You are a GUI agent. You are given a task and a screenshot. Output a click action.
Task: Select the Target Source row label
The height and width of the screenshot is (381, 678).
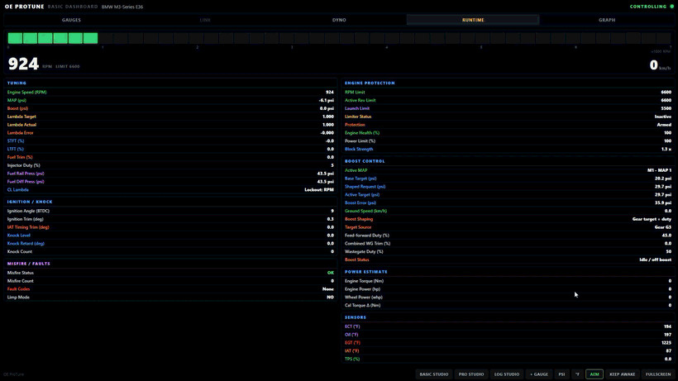tap(358, 227)
